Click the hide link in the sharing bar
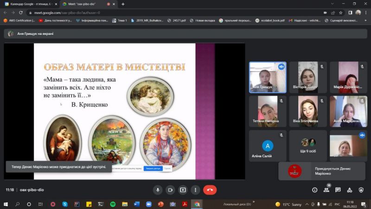Image resolution: width=371 pixels, height=209 pixels. click(167, 169)
